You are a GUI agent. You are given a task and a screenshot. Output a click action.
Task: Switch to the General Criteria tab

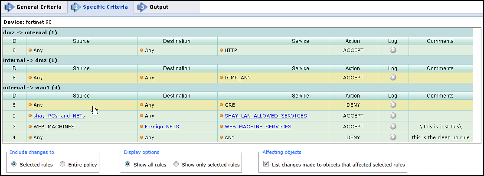click(34, 7)
